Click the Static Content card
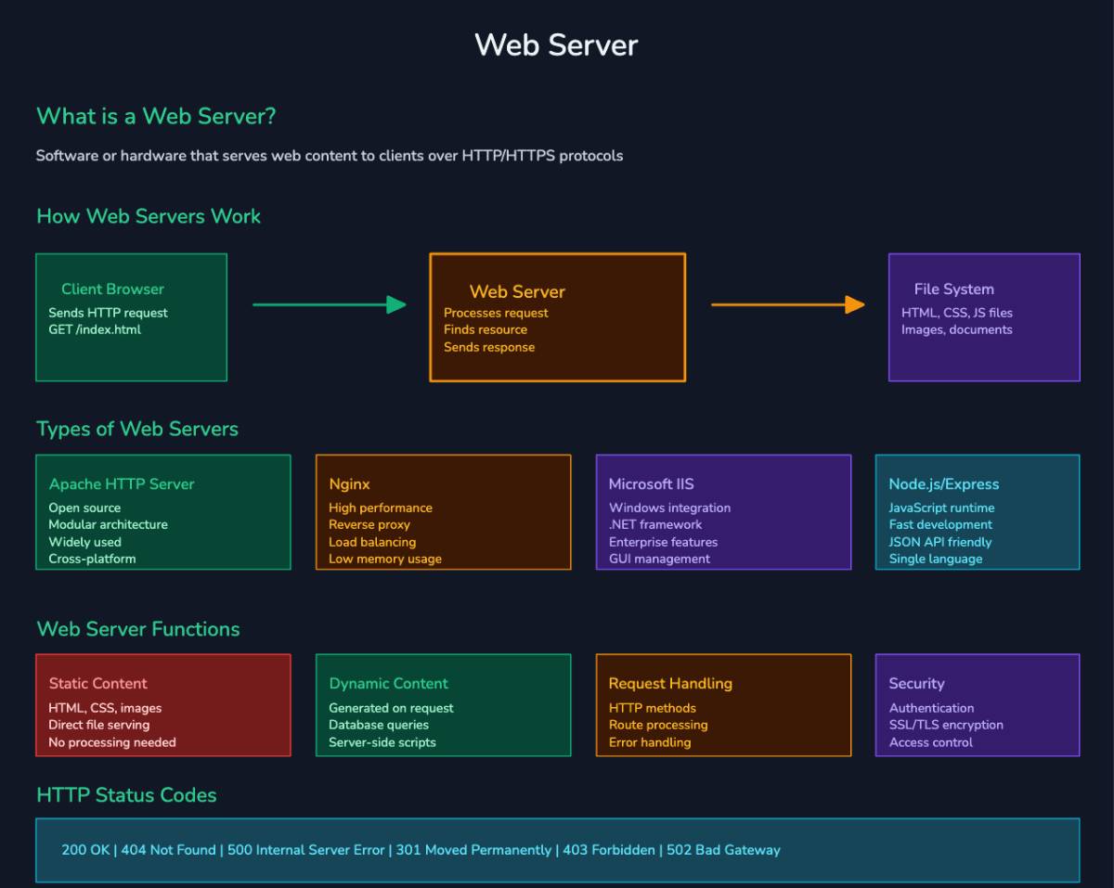This screenshot has height=888, width=1114. pyautogui.click(x=163, y=705)
